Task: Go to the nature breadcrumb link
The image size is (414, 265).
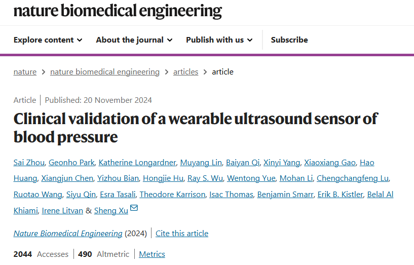Action: pos(25,72)
